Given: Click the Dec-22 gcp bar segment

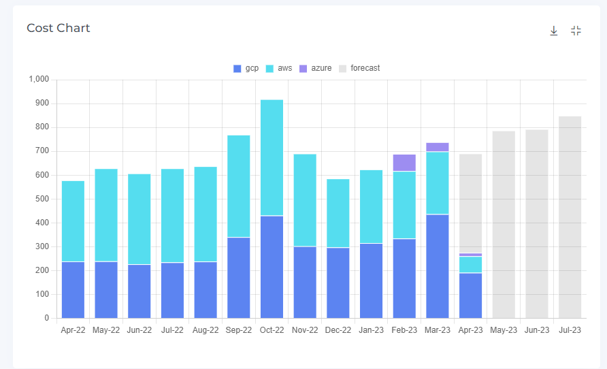Looking at the screenshot, I should click(x=338, y=283).
